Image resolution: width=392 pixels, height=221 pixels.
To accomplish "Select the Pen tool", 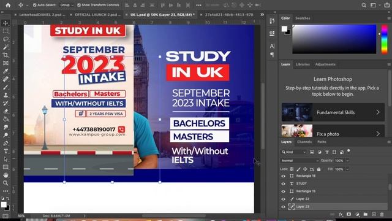I will (x=6, y=143).
